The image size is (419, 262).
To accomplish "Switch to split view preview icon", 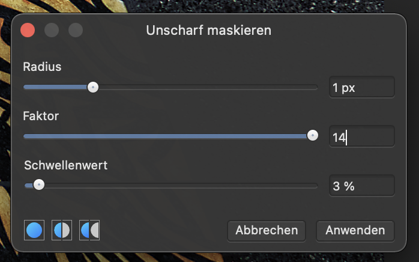I will [x=62, y=230].
